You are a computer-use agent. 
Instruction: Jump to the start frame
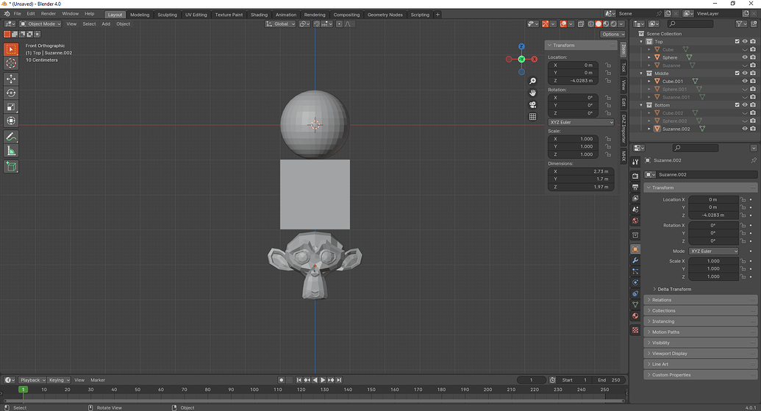(x=299, y=380)
